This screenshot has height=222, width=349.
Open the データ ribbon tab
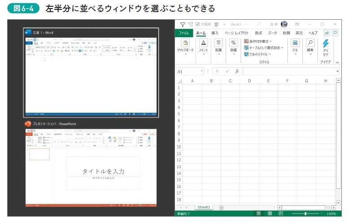[x=272, y=33]
